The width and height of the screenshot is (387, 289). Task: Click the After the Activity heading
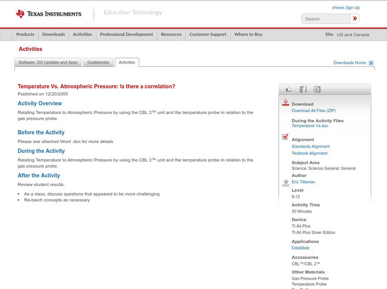(39, 175)
